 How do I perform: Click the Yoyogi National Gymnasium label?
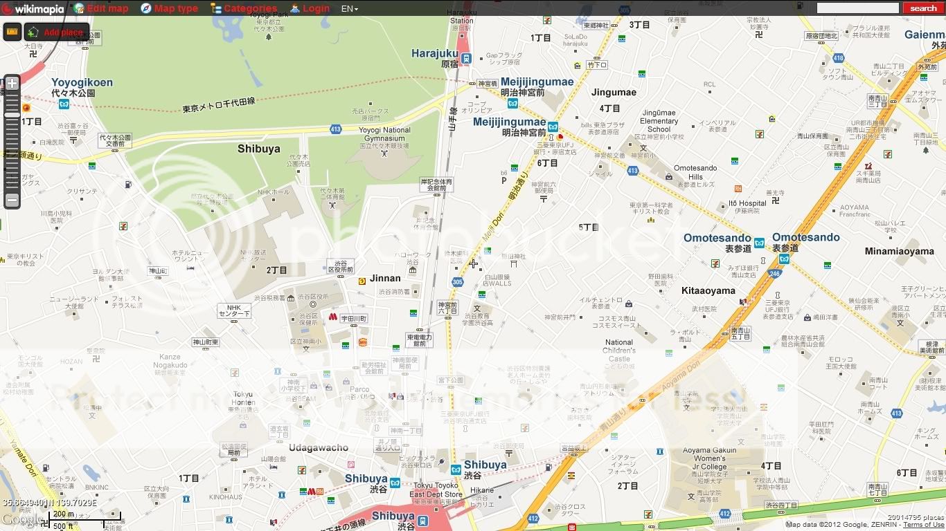(x=386, y=134)
